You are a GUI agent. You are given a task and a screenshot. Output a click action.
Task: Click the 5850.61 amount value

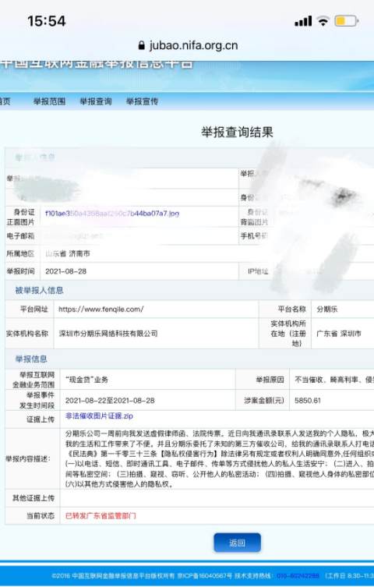pos(308,401)
